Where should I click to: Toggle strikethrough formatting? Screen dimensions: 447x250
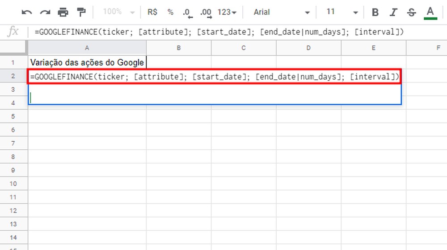tap(411, 12)
